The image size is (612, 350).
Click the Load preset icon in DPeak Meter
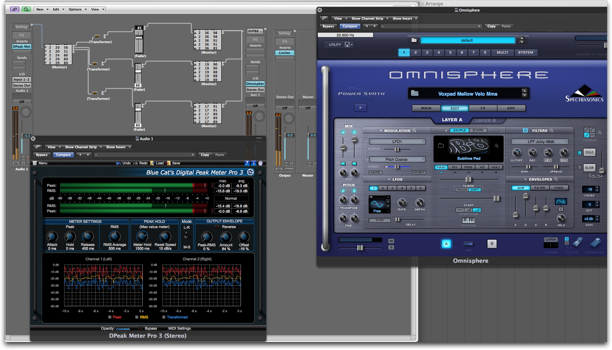(x=152, y=163)
